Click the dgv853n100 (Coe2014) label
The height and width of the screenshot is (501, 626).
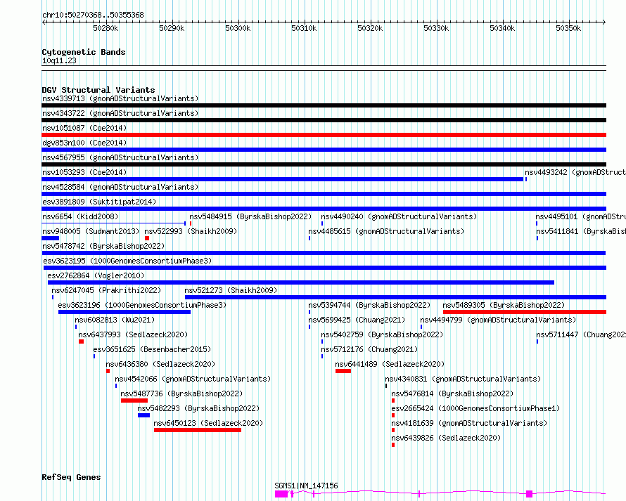(x=84, y=143)
